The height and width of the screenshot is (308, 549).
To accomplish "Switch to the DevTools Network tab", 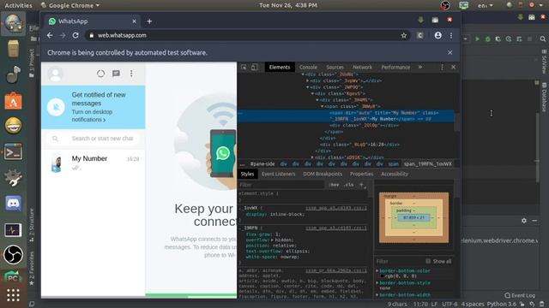I will [362, 67].
